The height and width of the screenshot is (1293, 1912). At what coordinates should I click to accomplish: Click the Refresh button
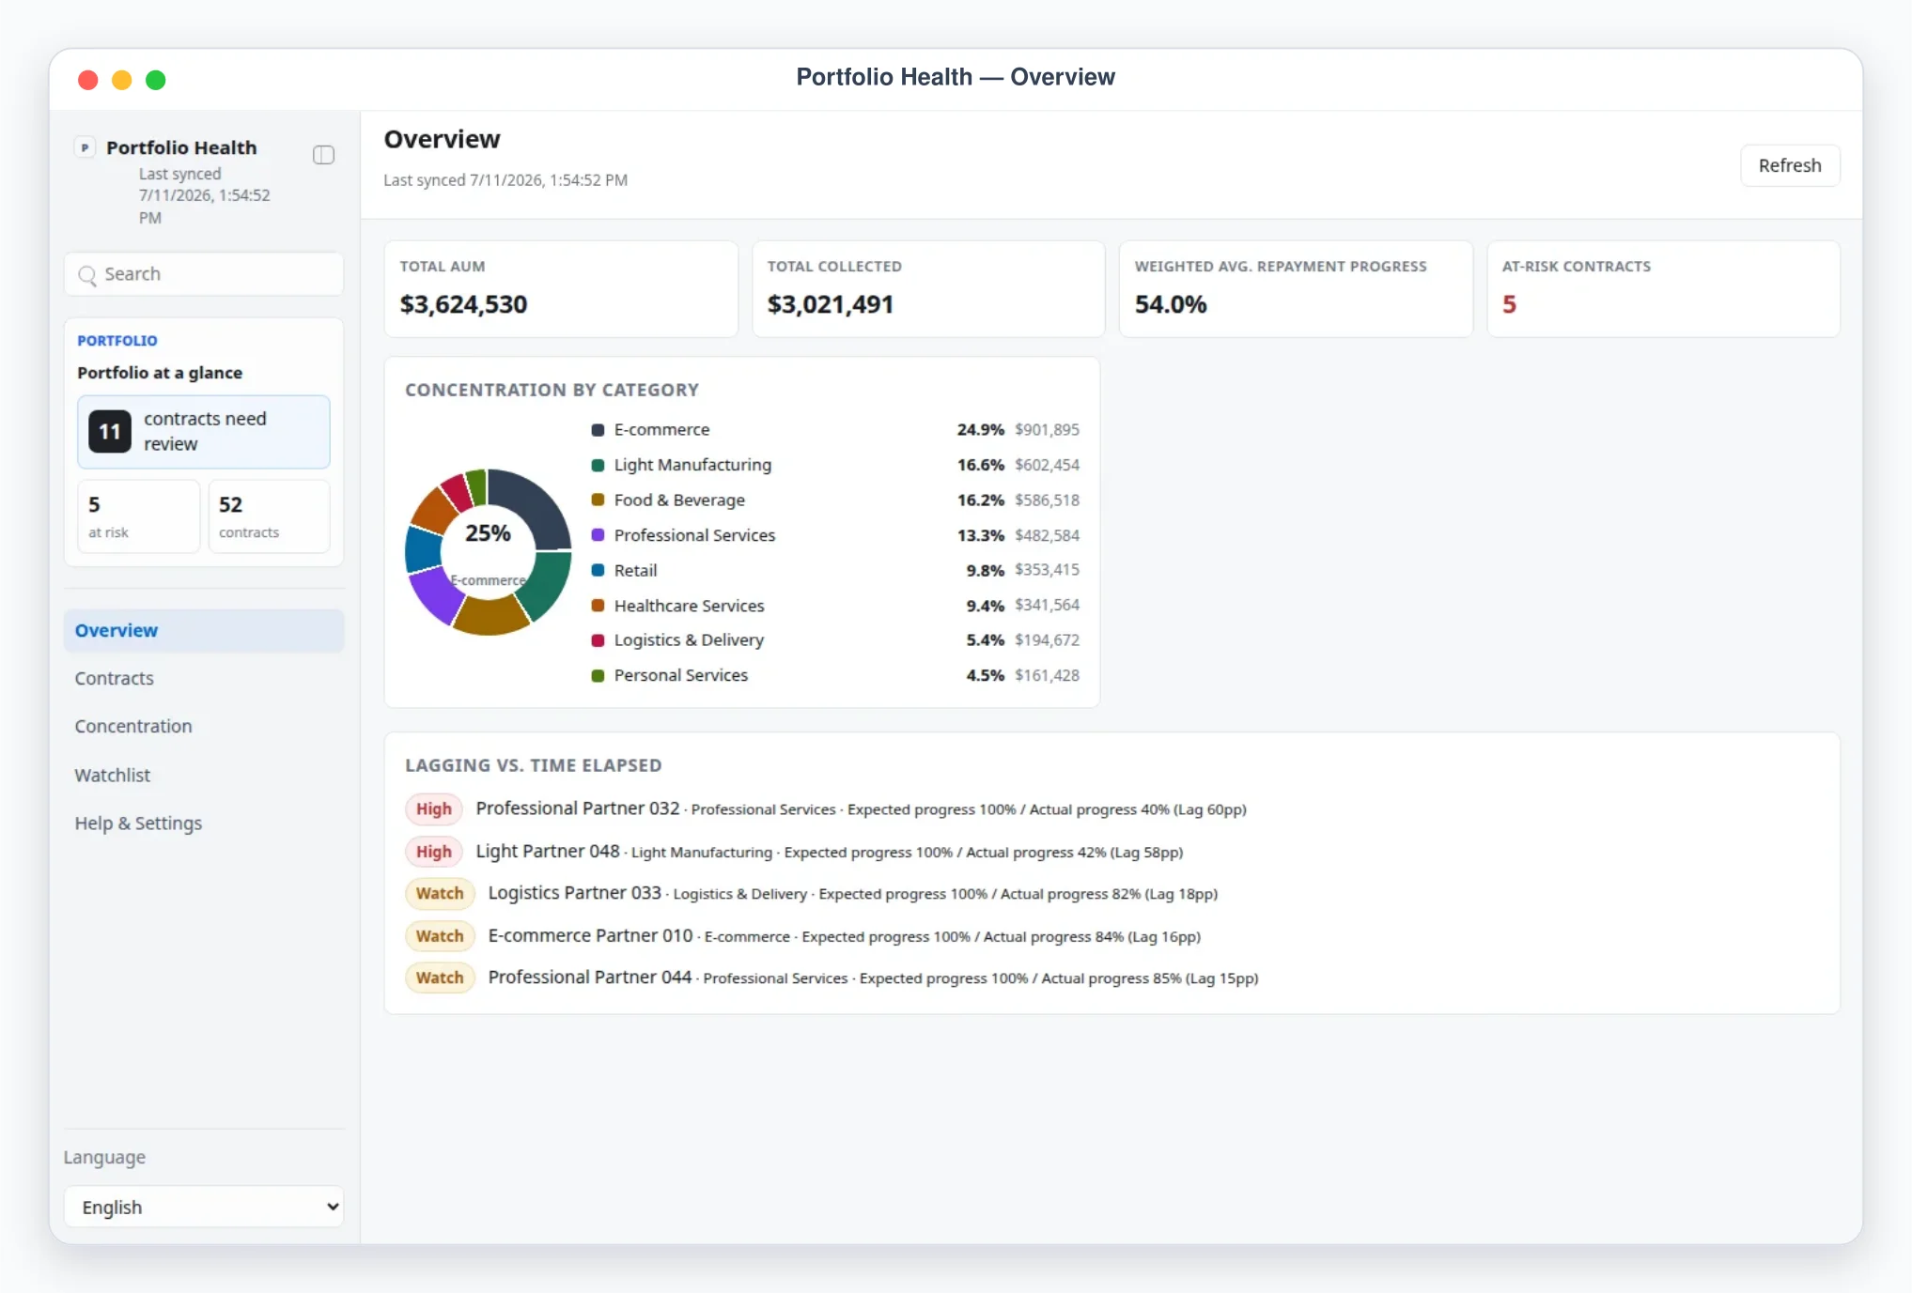[x=1790, y=165]
